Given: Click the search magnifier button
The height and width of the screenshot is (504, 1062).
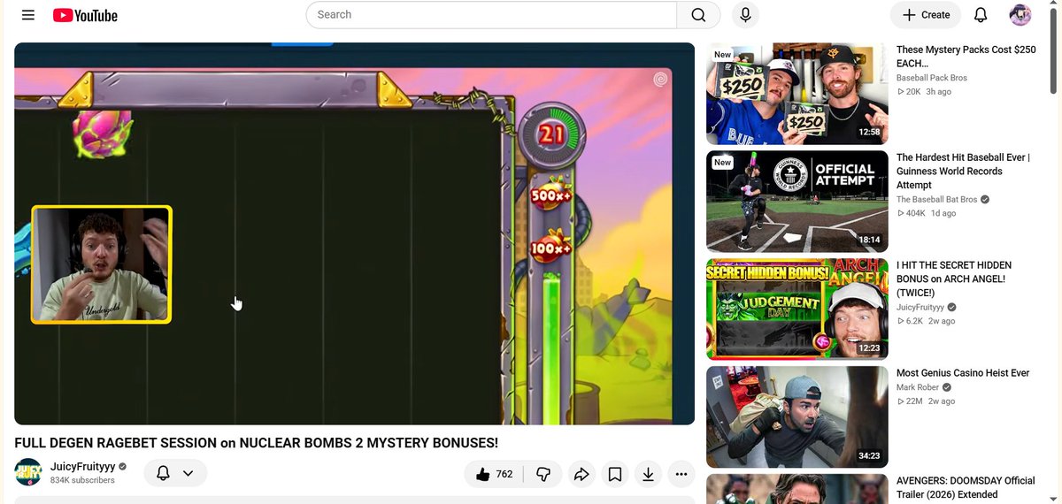Looking at the screenshot, I should click(x=698, y=15).
